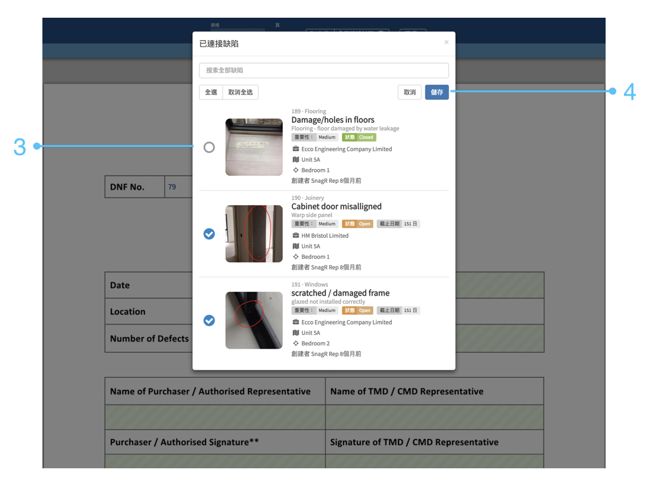The width and height of the screenshot is (648, 486).
Task: Click the 取消 cancel button
Action: 409,92
